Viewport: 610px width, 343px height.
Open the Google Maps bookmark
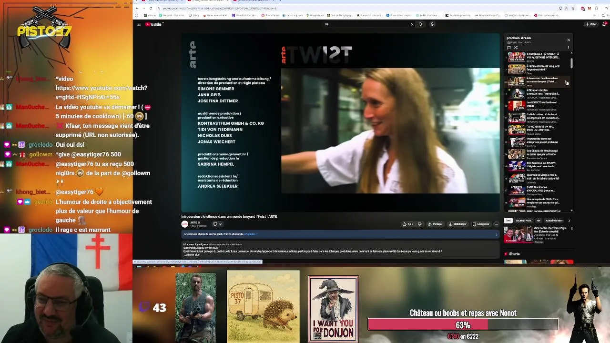coord(315,15)
